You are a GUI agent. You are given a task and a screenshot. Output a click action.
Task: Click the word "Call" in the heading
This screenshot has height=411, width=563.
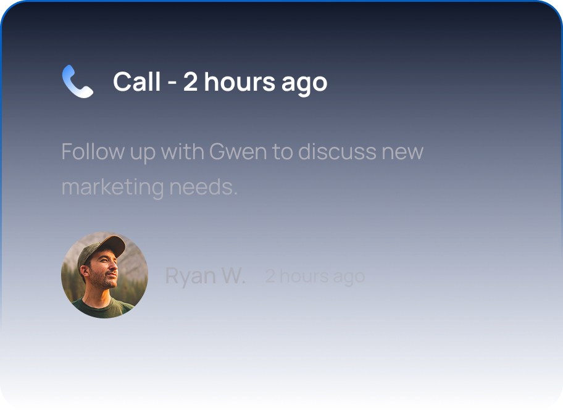[x=137, y=81]
